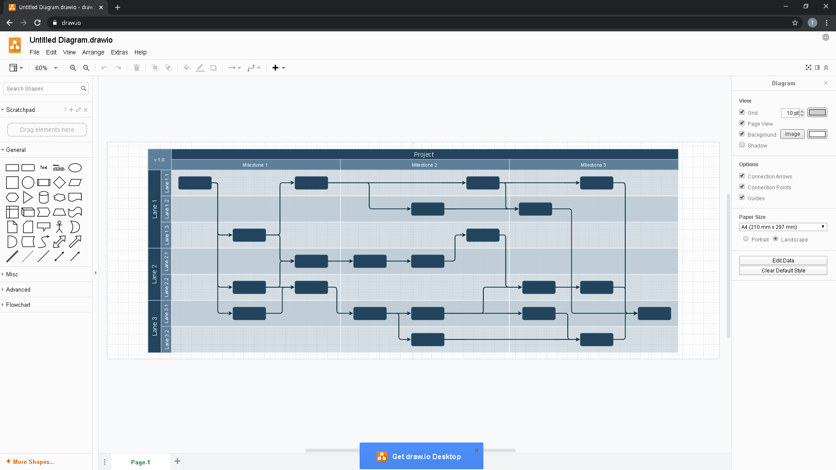Select the actor stick figure shape
This screenshot has width=836, height=470.
click(x=59, y=227)
